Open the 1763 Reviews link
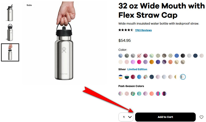This screenshot has width=206, height=122. point(143,30)
